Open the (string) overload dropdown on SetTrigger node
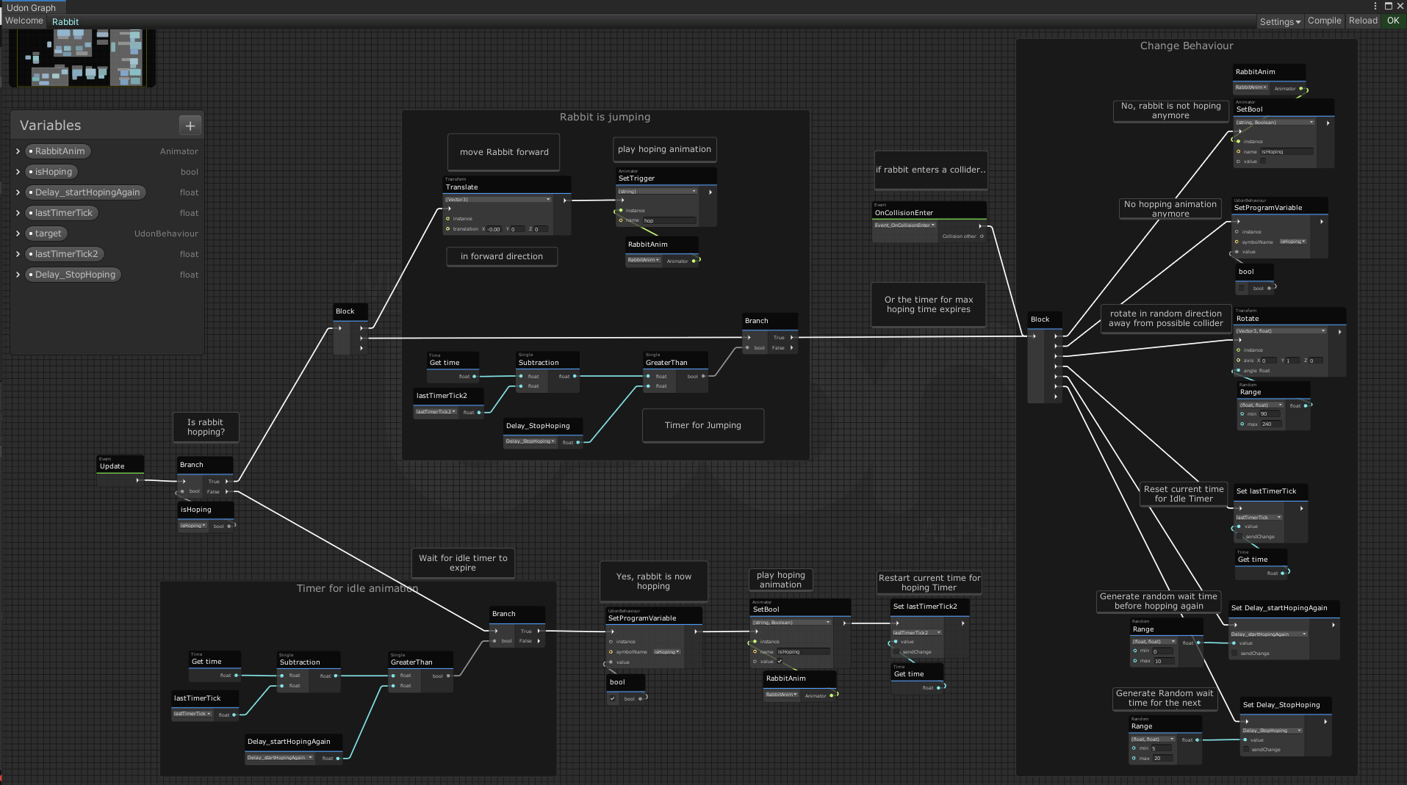This screenshot has width=1407, height=785. [x=657, y=192]
